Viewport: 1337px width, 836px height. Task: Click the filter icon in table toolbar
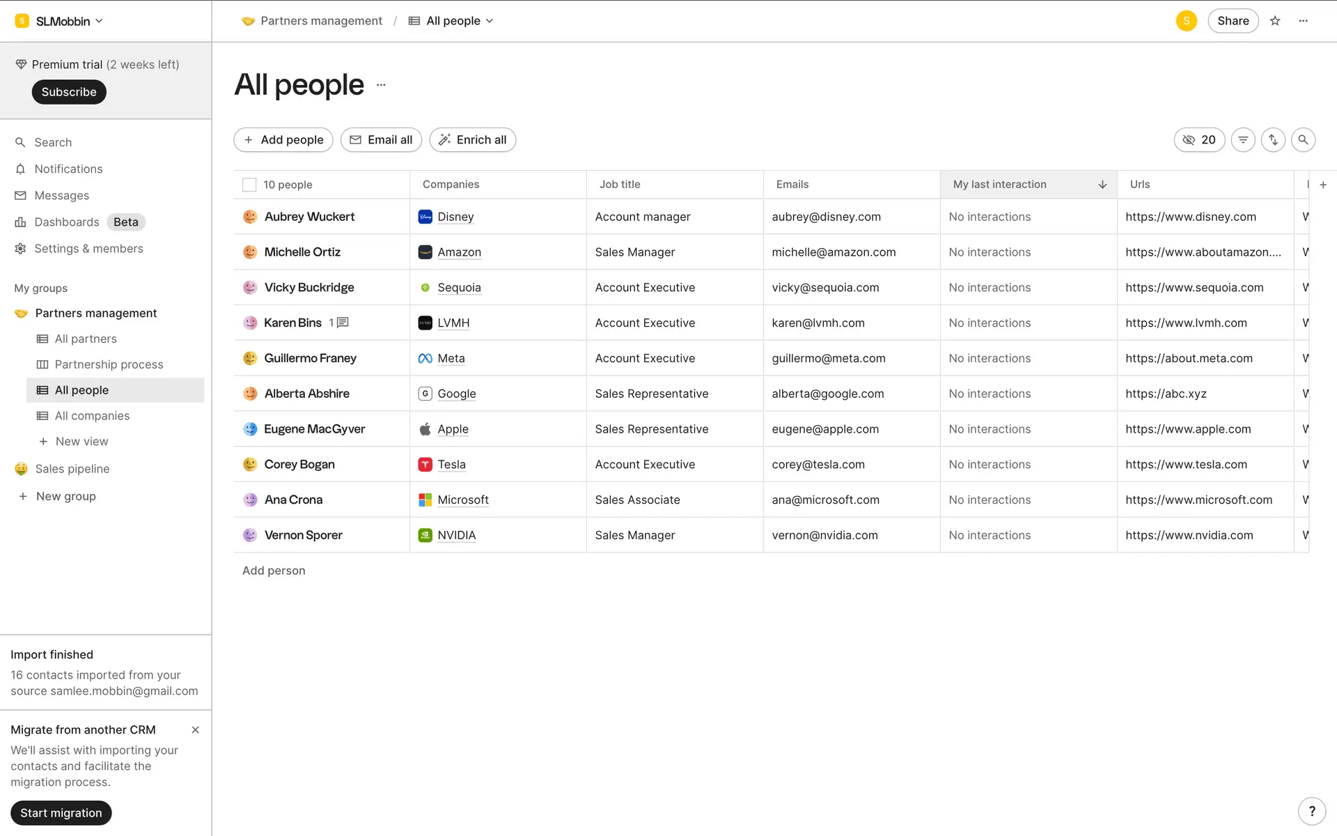1243,140
